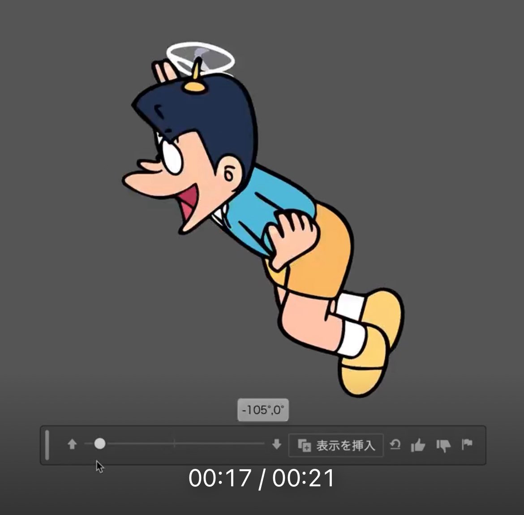
Task: Click the up arrow rotation icon
Action: click(72, 444)
